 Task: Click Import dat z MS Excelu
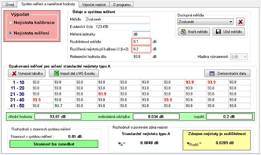click(74, 74)
